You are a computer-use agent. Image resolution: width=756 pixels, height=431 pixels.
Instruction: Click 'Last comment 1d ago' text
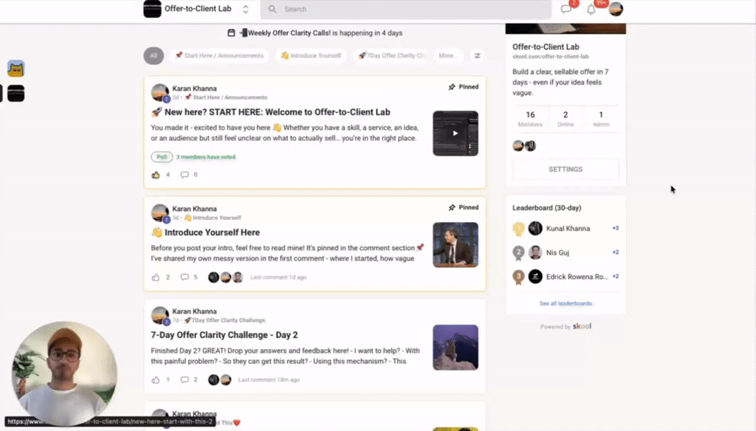[278, 277]
